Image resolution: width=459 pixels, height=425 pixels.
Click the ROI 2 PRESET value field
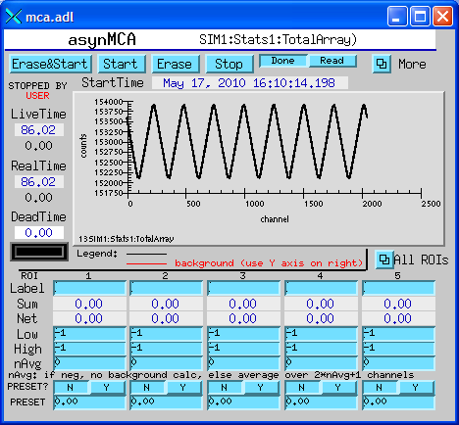point(167,402)
